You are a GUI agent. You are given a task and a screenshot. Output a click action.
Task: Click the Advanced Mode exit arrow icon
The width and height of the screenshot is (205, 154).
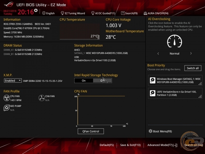tap(176, 145)
